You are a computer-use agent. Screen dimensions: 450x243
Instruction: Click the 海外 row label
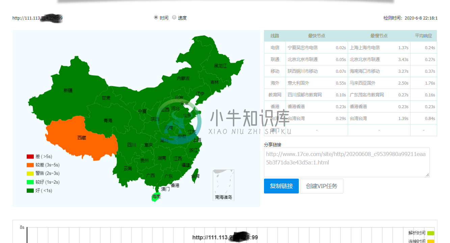[275, 83]
